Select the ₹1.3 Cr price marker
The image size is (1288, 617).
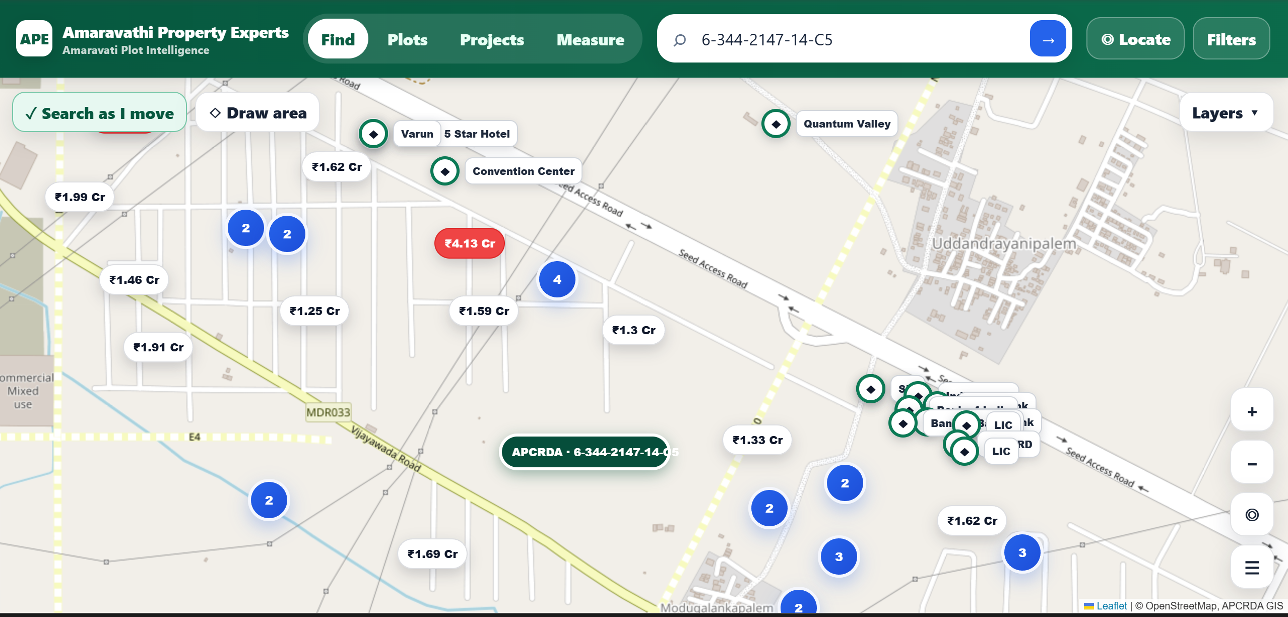[x=633, y=330]
